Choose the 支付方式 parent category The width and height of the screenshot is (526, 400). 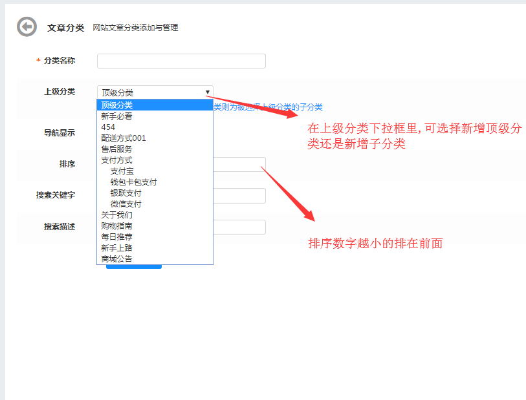point(116,160)
